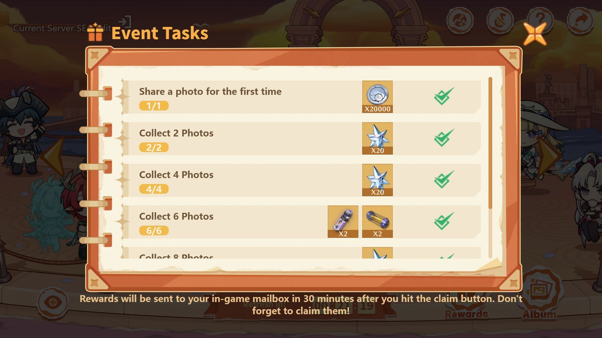The height and width of the screenshot is (338, 602).
Task: Click the eye view icon bottom left
Action: (52, 303)
